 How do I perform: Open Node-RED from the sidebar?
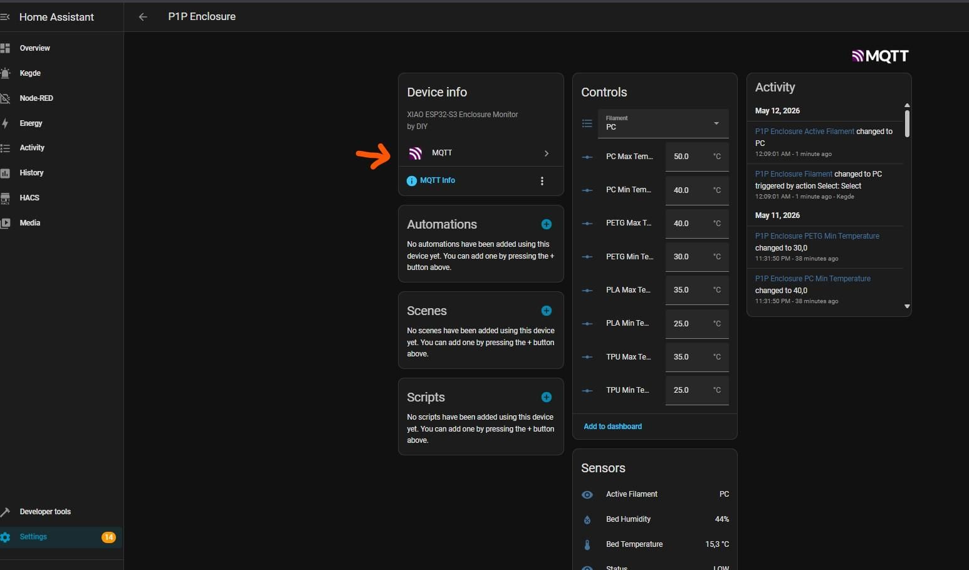(x=61, y=98)
